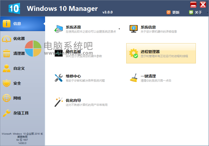Click the 关于 text button
209x146 pixels.
tap(198, 12)
